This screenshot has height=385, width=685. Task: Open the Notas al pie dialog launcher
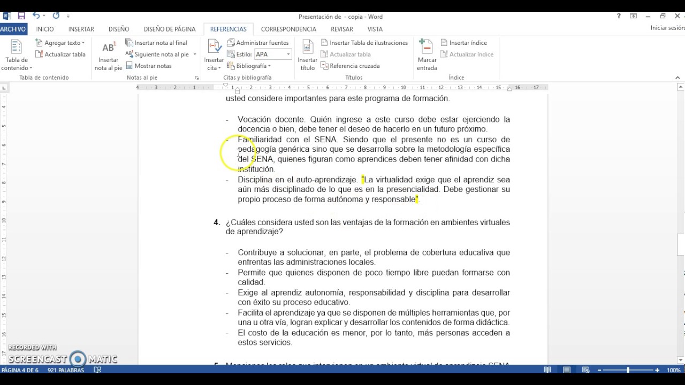(196, 78)
